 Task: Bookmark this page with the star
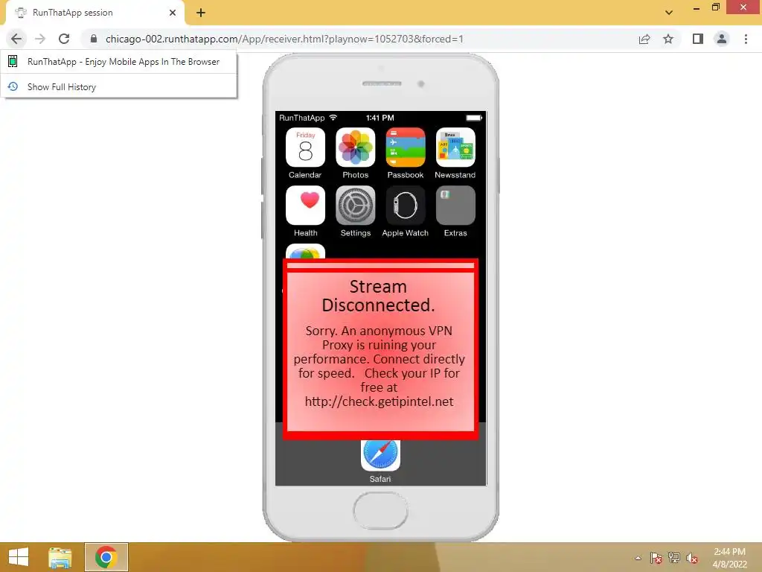point(668,39)
